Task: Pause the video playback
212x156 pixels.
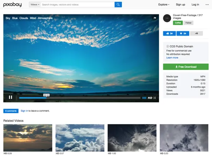Action: point(10,97)
